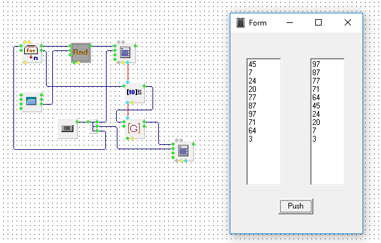Select the [10] array component
Image resolution: width=381 pixels, height=243 pixels.
135,92
